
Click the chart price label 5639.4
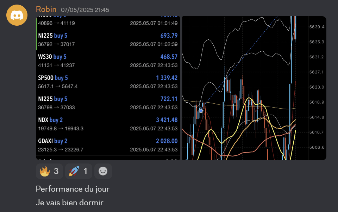pos(317,27)
